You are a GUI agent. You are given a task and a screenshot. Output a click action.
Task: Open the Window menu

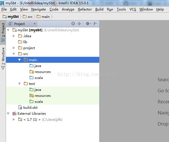pyautogui.click(x=146, y=9)
